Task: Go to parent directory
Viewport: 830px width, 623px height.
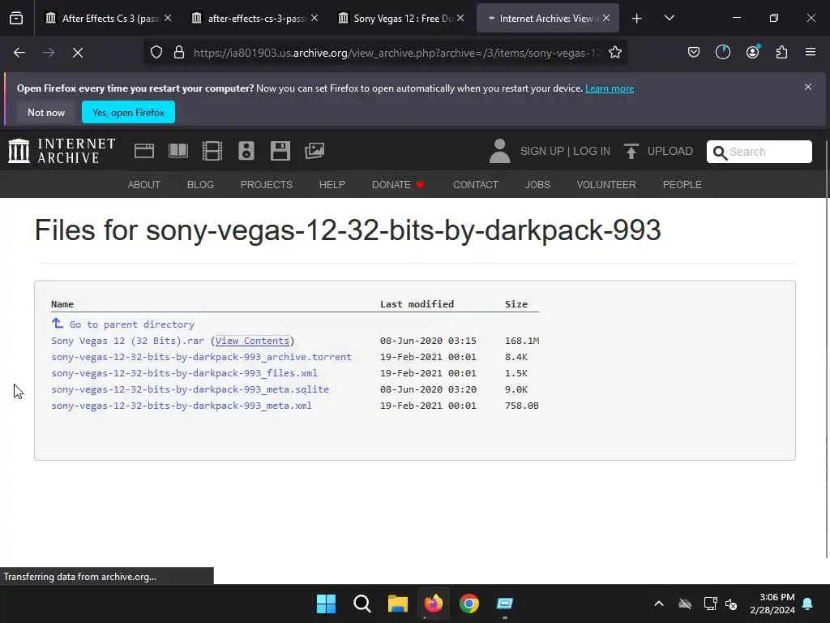Action: point(132,324)
